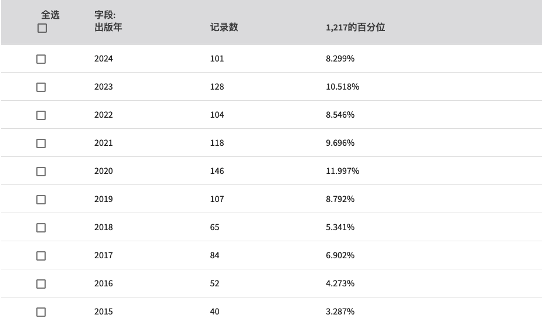Image resolution: width=542 pixels, height=325 pixels.
Task: Click the 记录数 column header
Action: point(224,28)
